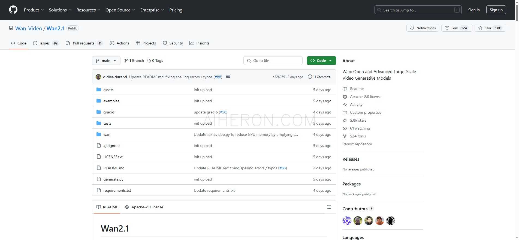Open the #58 link in gradio row
519x240 pixels.
(223, 112)
